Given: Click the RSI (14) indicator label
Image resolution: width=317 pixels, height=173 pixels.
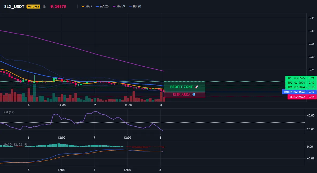Looking at the screenshot, I should (x=9, y=112).
